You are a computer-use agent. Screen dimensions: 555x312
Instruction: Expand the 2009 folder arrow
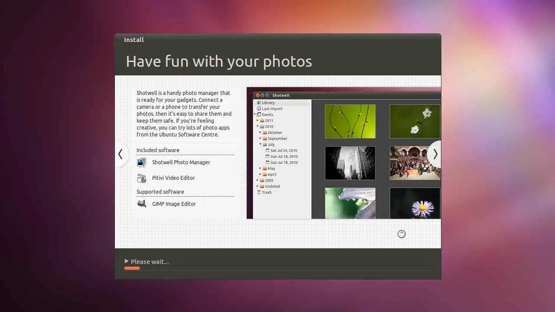coord(258,180)
